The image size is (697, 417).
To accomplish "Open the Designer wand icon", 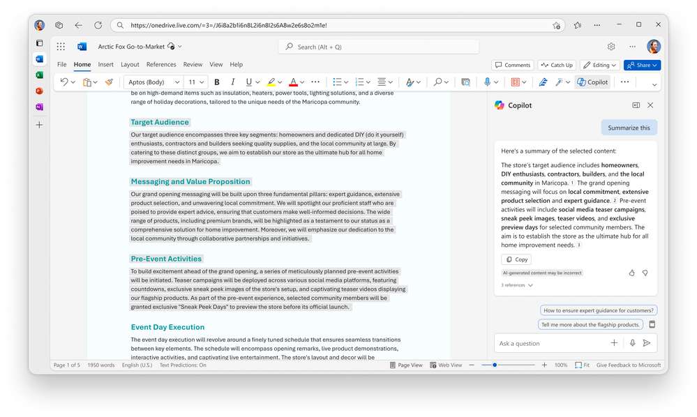I will point(559,82).
